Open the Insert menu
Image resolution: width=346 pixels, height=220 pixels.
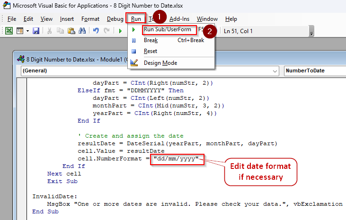click(x=67, y=19)
